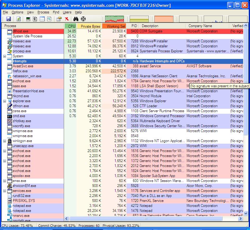Click the ctfmon.exe pen icon
The height and width of the screenshot is (230, 250).
[x=10, y=106]
